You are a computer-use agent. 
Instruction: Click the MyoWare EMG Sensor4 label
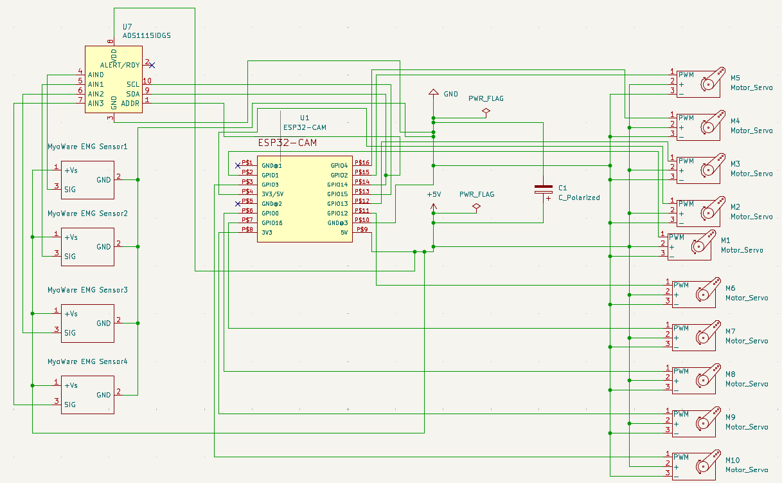tap(87, 361)
